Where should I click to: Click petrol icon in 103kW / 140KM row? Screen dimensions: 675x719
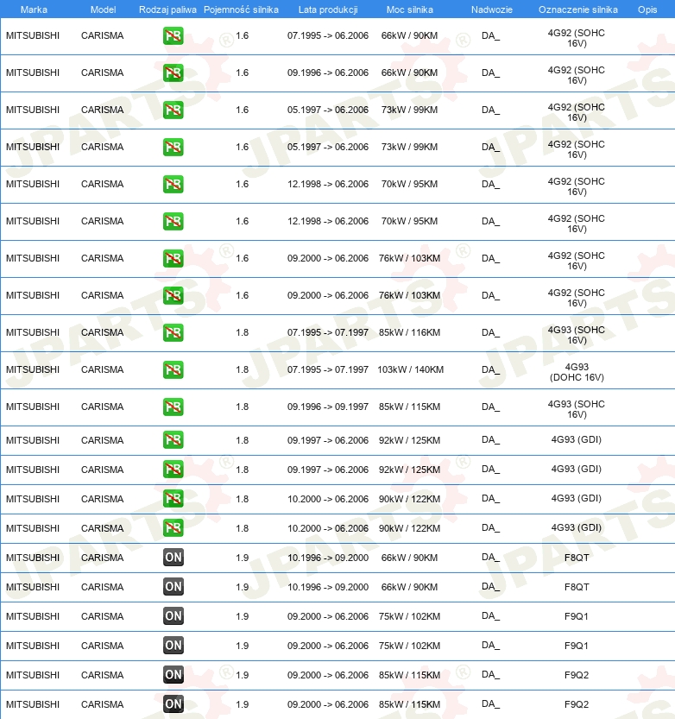point(173,370)
